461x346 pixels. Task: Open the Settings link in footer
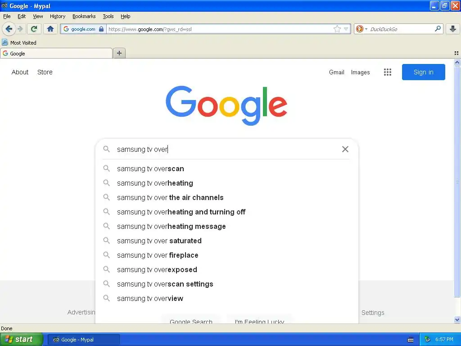(373, 313)
